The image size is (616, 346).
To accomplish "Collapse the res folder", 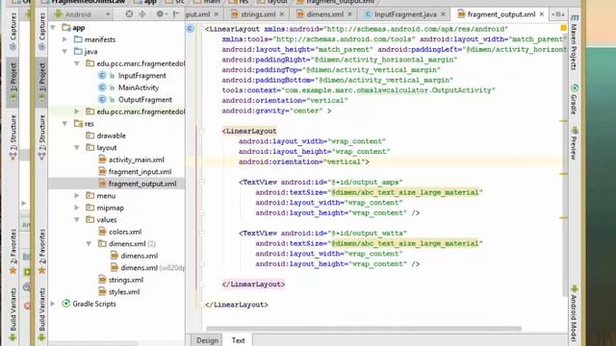I will pyautogui.click(x=64, y=124).
